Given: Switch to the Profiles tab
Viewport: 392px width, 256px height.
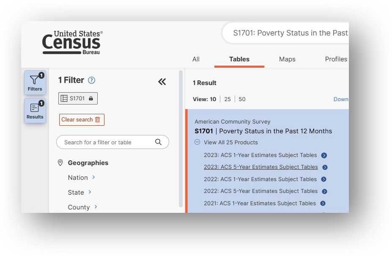Looking at the screenshot, I should (x=336, y=59).
